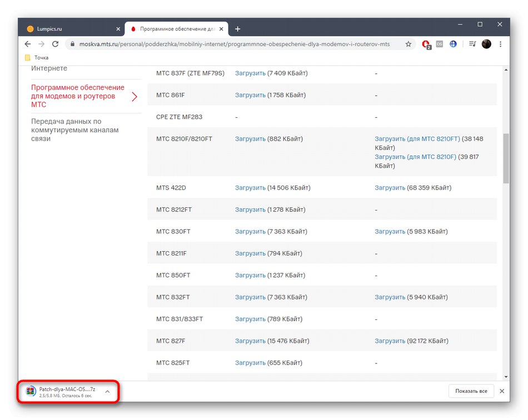The image size is (528, 420).
Task: Select the MTS 422D model name
Action: [x=171, y=188]
